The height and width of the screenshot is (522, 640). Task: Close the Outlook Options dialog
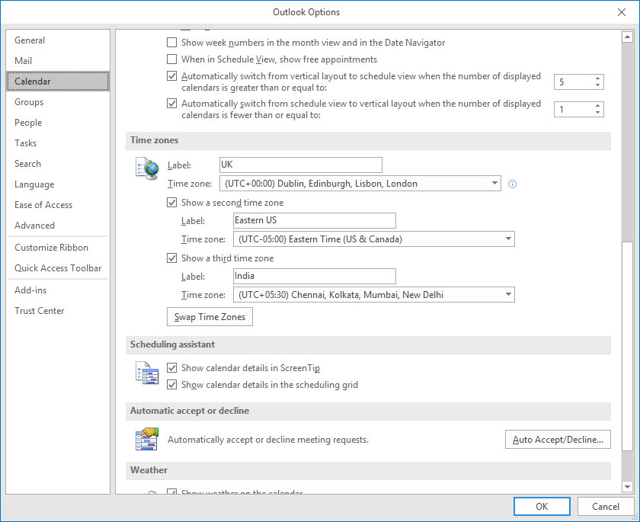[622, 11]
